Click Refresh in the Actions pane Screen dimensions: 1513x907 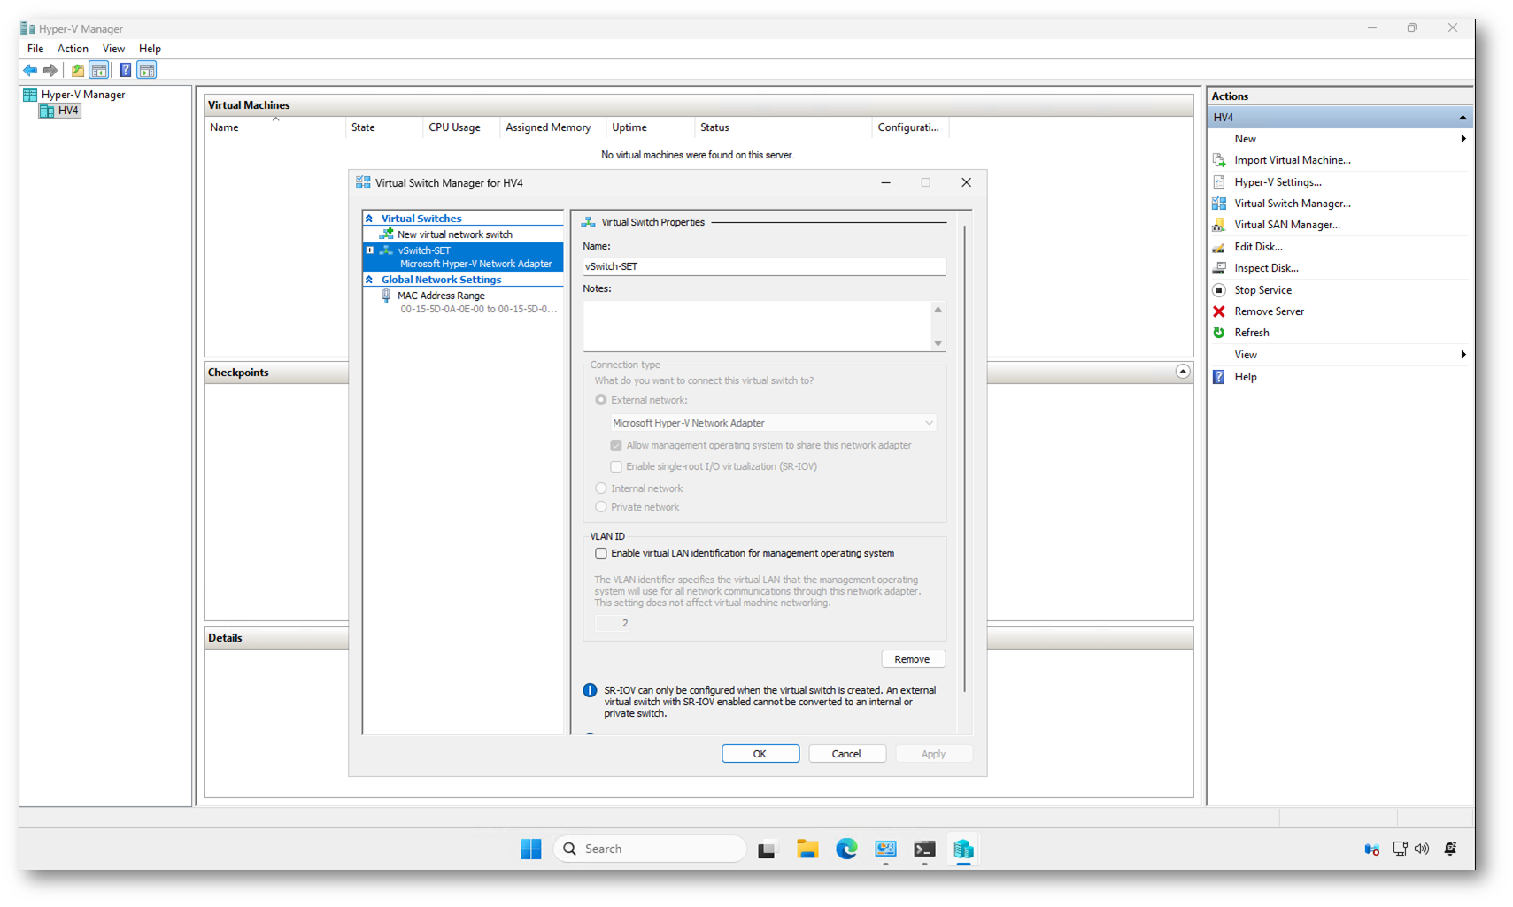coord(1251,333)
